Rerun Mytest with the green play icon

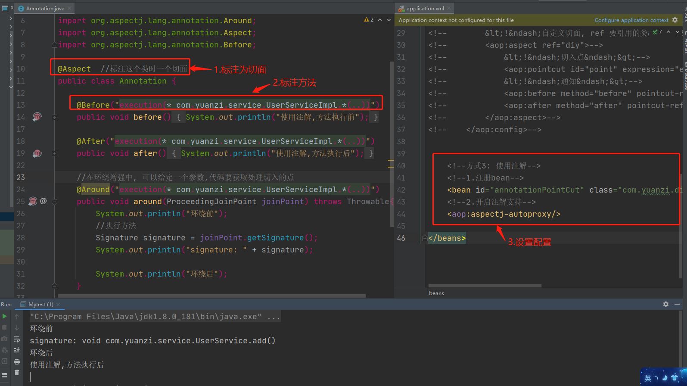coord(5,316)
